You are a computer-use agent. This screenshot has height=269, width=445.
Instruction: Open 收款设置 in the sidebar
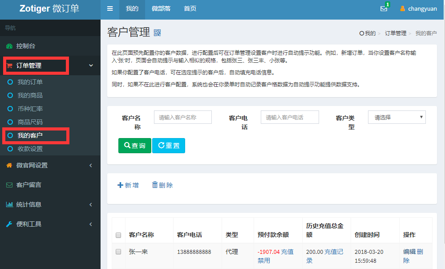(x=30, y=149)
